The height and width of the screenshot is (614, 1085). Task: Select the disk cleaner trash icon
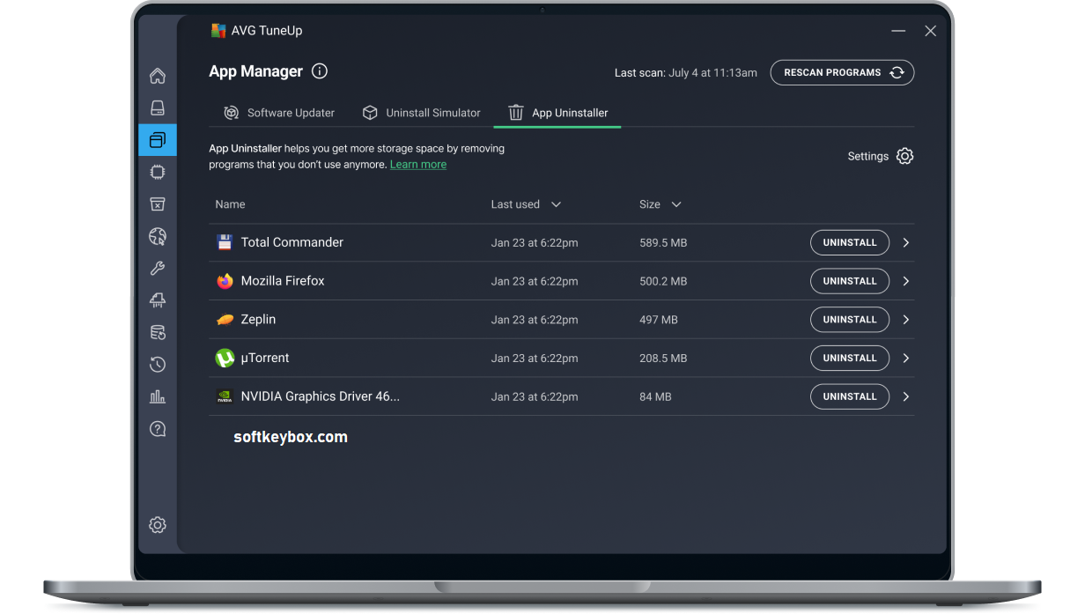coord(158,203)
